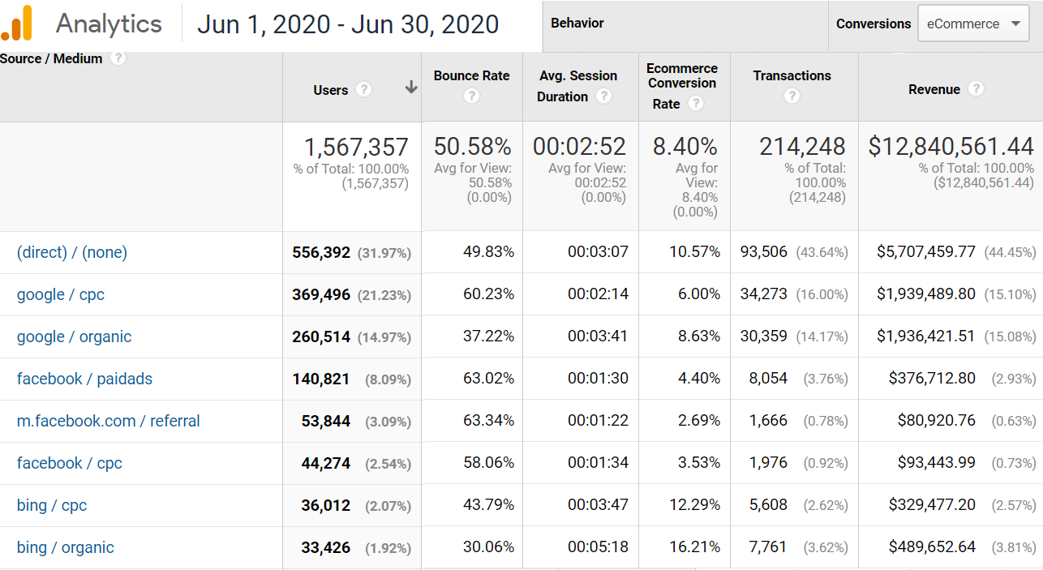Click revenue $329,477.20 for bing / cpc
1043x570 pixels.
coord(933,505)
